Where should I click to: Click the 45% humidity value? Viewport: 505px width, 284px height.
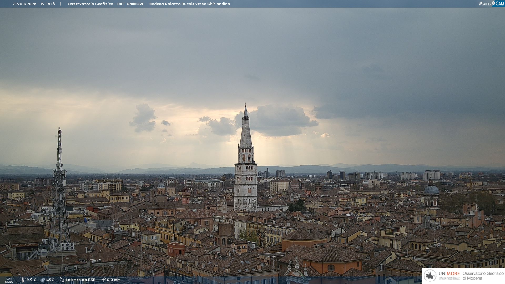tap(50, 280)
